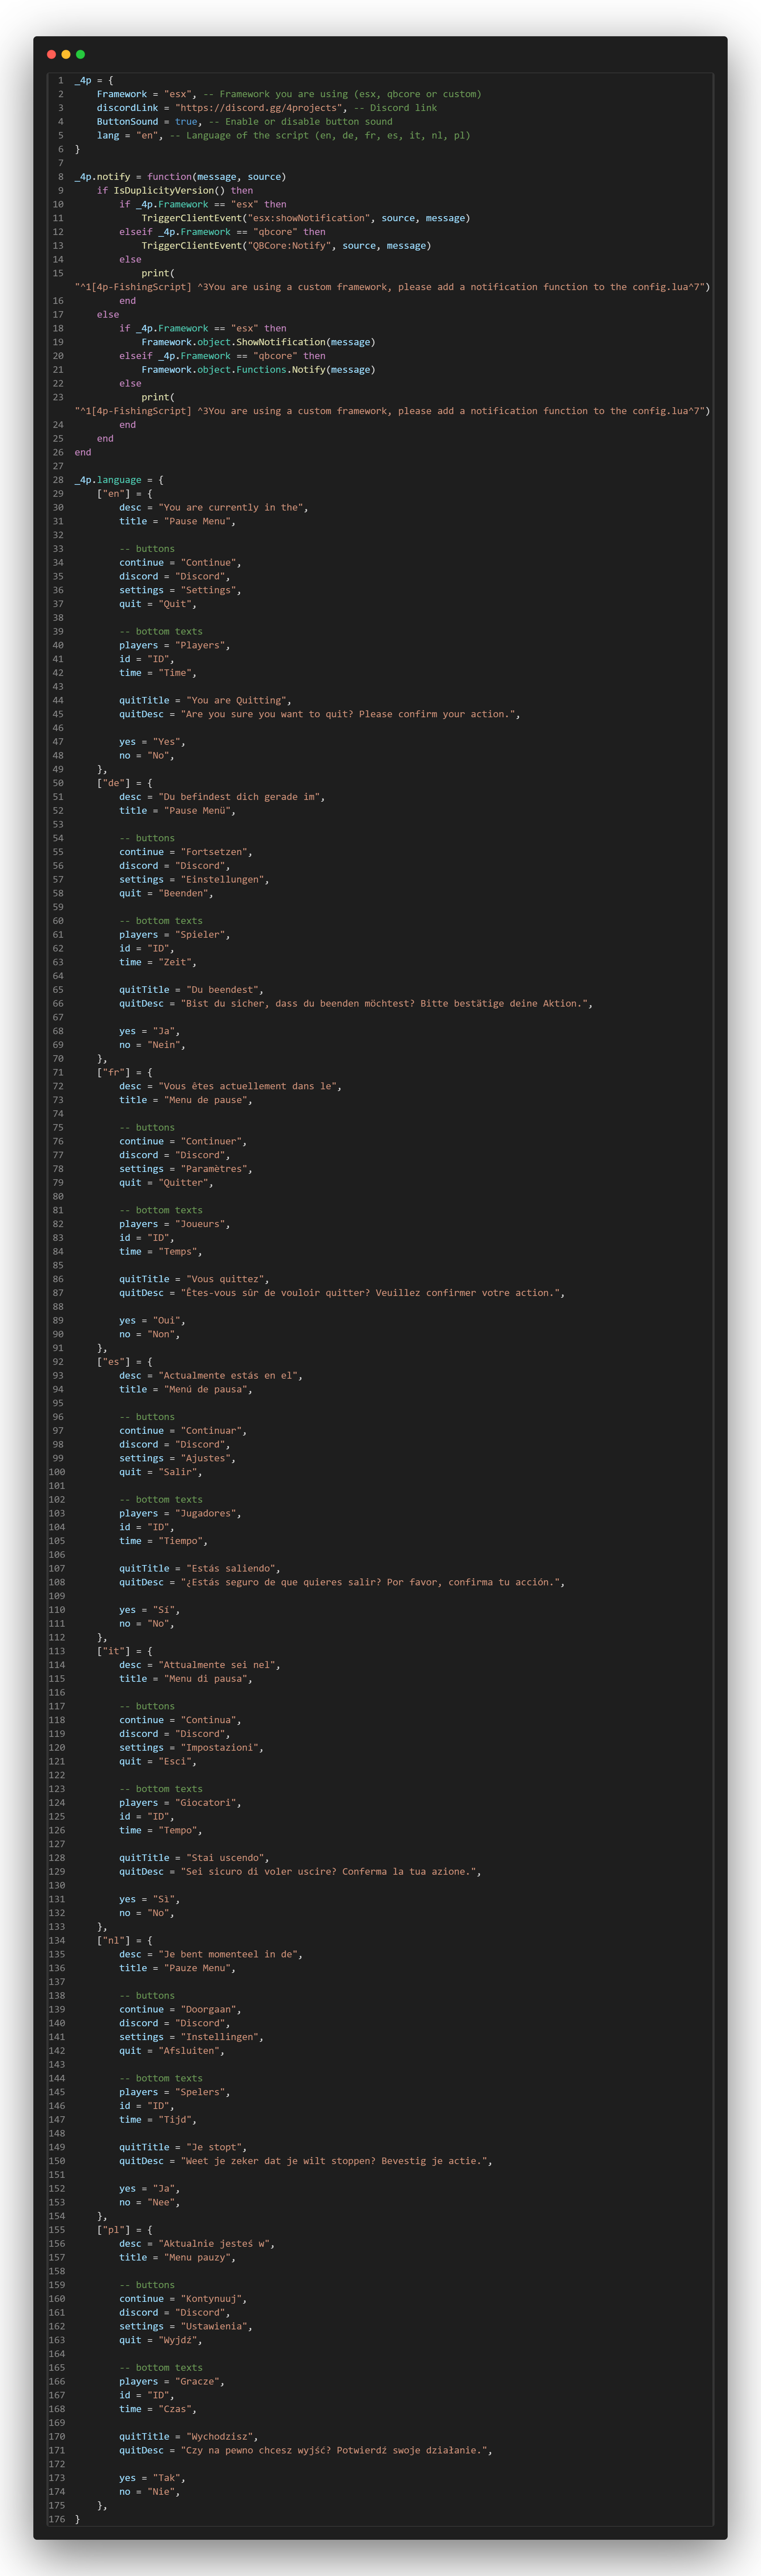Select the "Estás saliendo" string

(231, 1569)
